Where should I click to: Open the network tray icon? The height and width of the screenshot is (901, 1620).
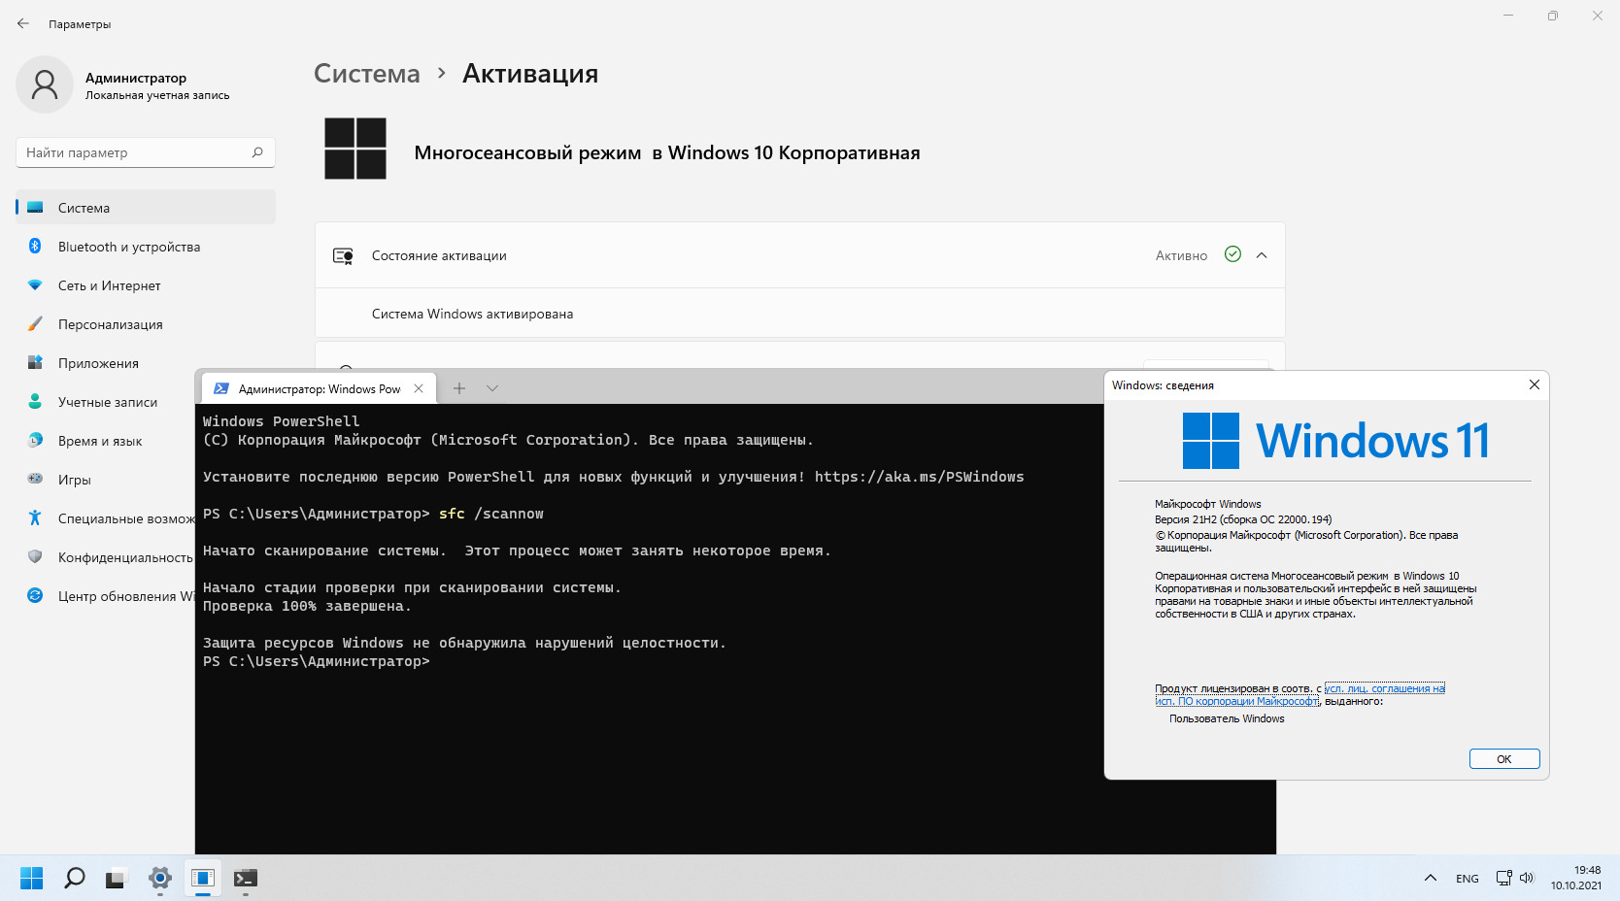1503,878
